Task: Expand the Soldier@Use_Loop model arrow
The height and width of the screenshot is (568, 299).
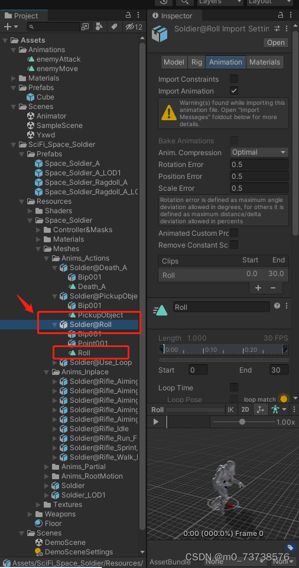Action: point(55,362)
